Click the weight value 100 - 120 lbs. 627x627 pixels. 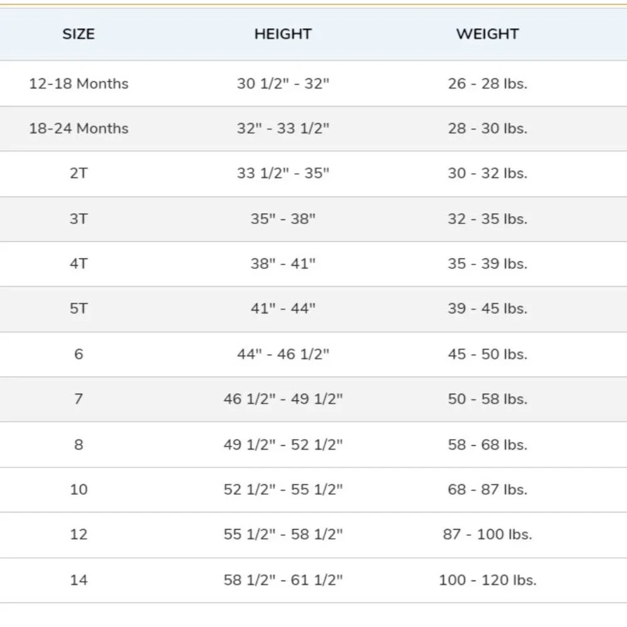487,580
